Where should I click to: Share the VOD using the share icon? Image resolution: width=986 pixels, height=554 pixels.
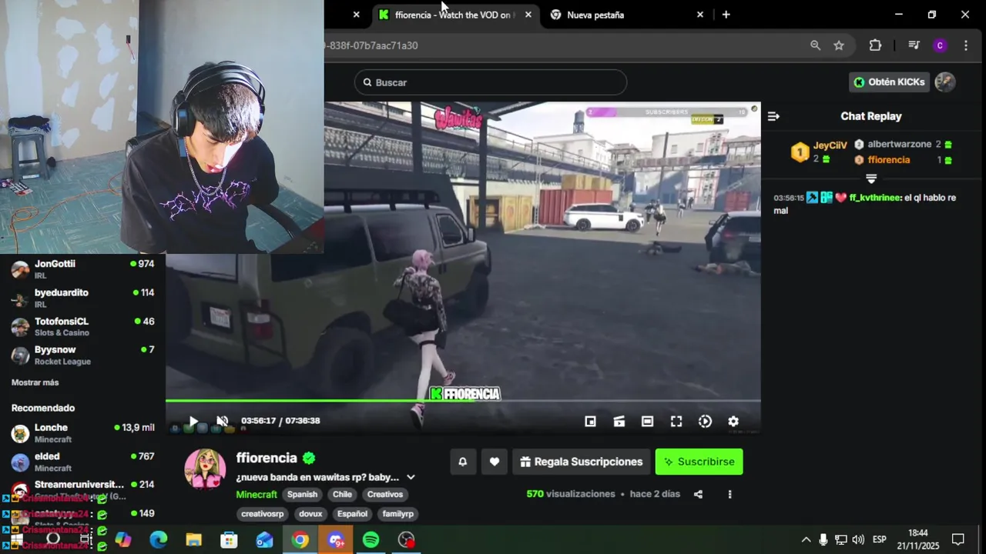(698, 494)
